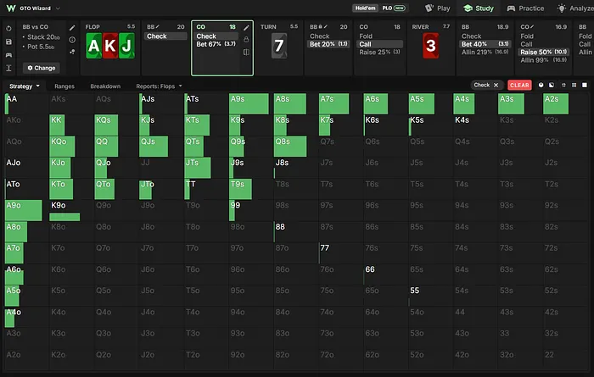594x377 pixels.
Task: Select BB turn Bet 20% action
Action: (328, 44)
